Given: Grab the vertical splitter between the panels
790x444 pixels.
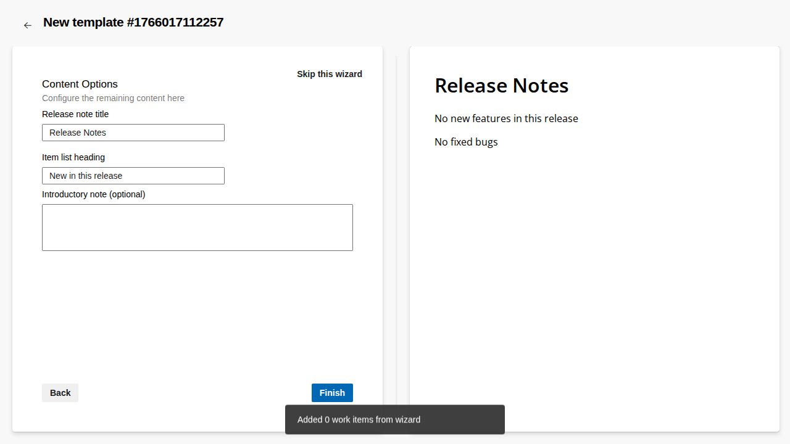Looking at the screenshot, I should click(x=396, y=234).
